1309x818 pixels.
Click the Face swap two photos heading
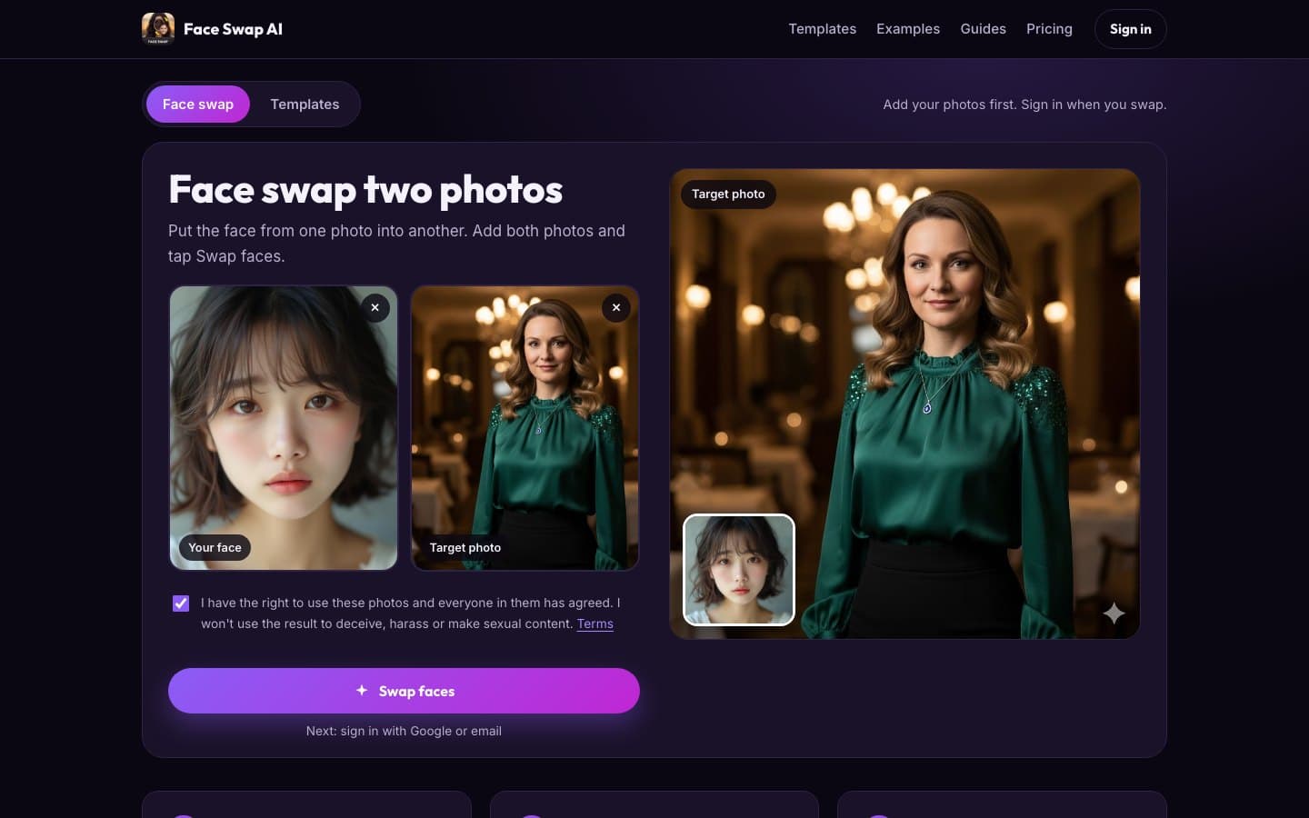pos(365,190)
